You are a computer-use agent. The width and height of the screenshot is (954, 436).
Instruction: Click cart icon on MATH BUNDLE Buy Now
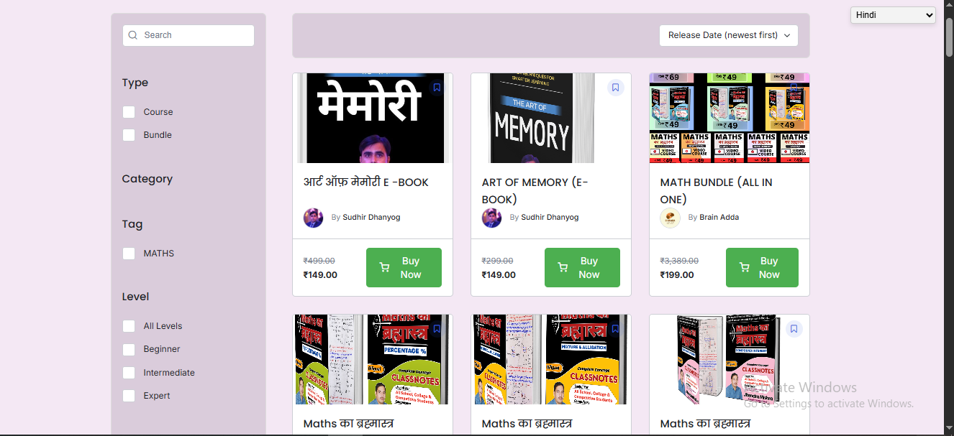pos(745,268)
